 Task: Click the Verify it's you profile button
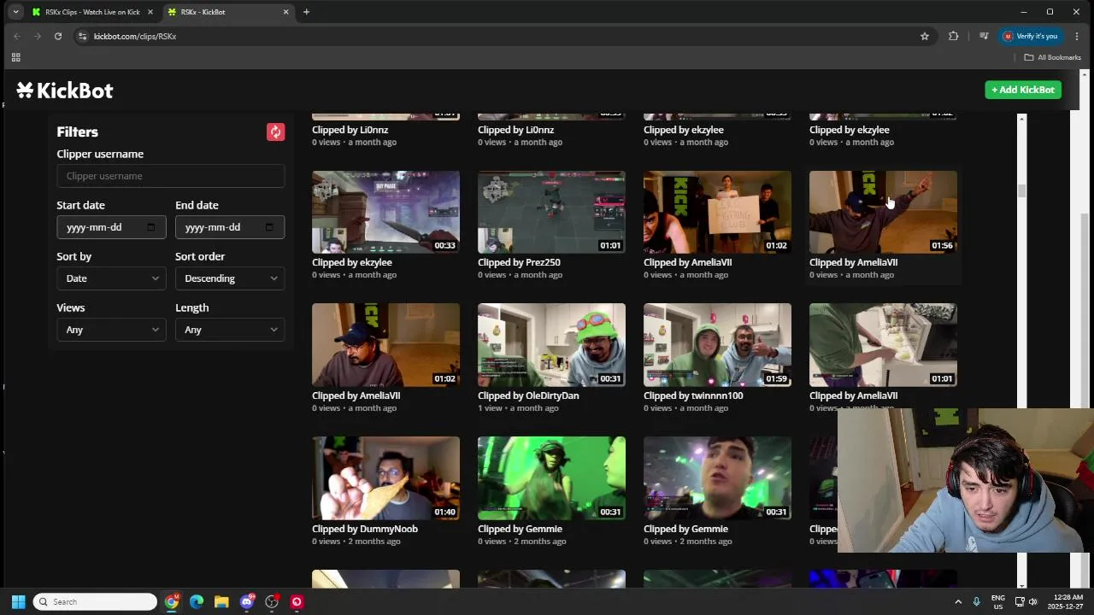click(1031, 36)
